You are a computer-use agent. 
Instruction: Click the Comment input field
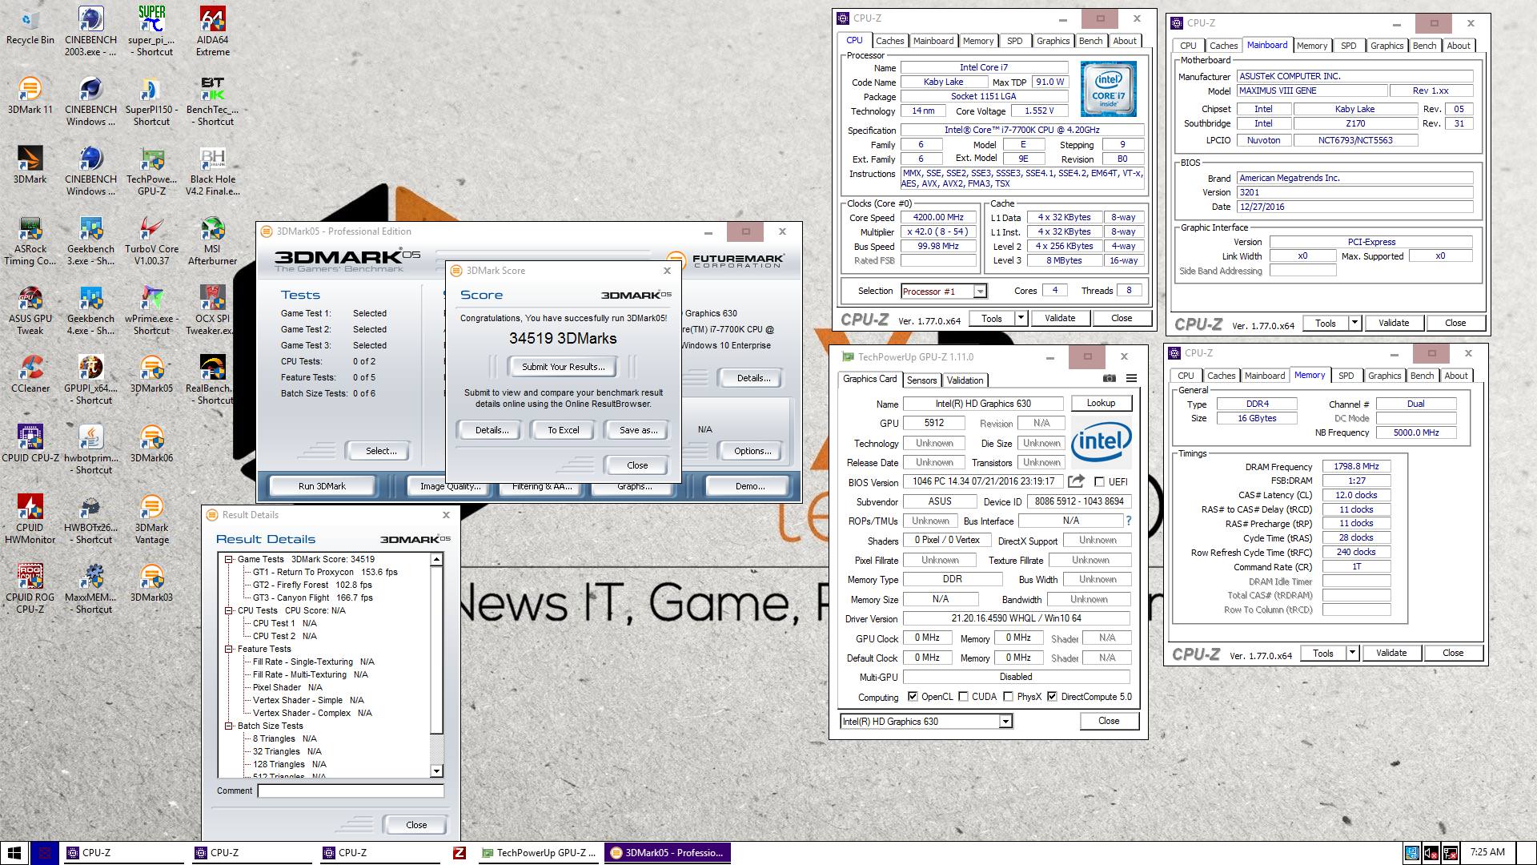pos(351,791)
